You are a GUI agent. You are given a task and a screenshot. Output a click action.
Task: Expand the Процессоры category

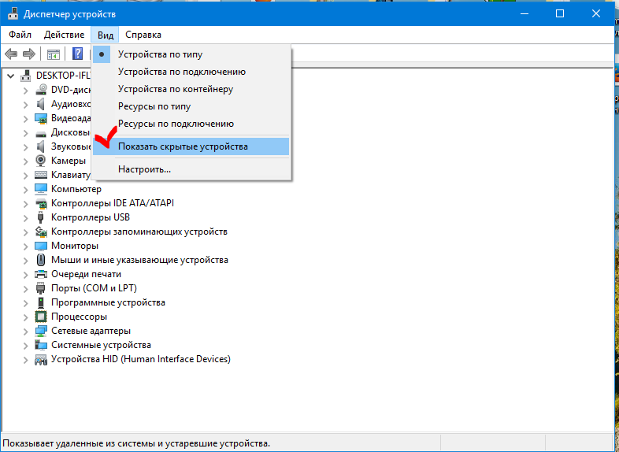[x=26, y=317]
